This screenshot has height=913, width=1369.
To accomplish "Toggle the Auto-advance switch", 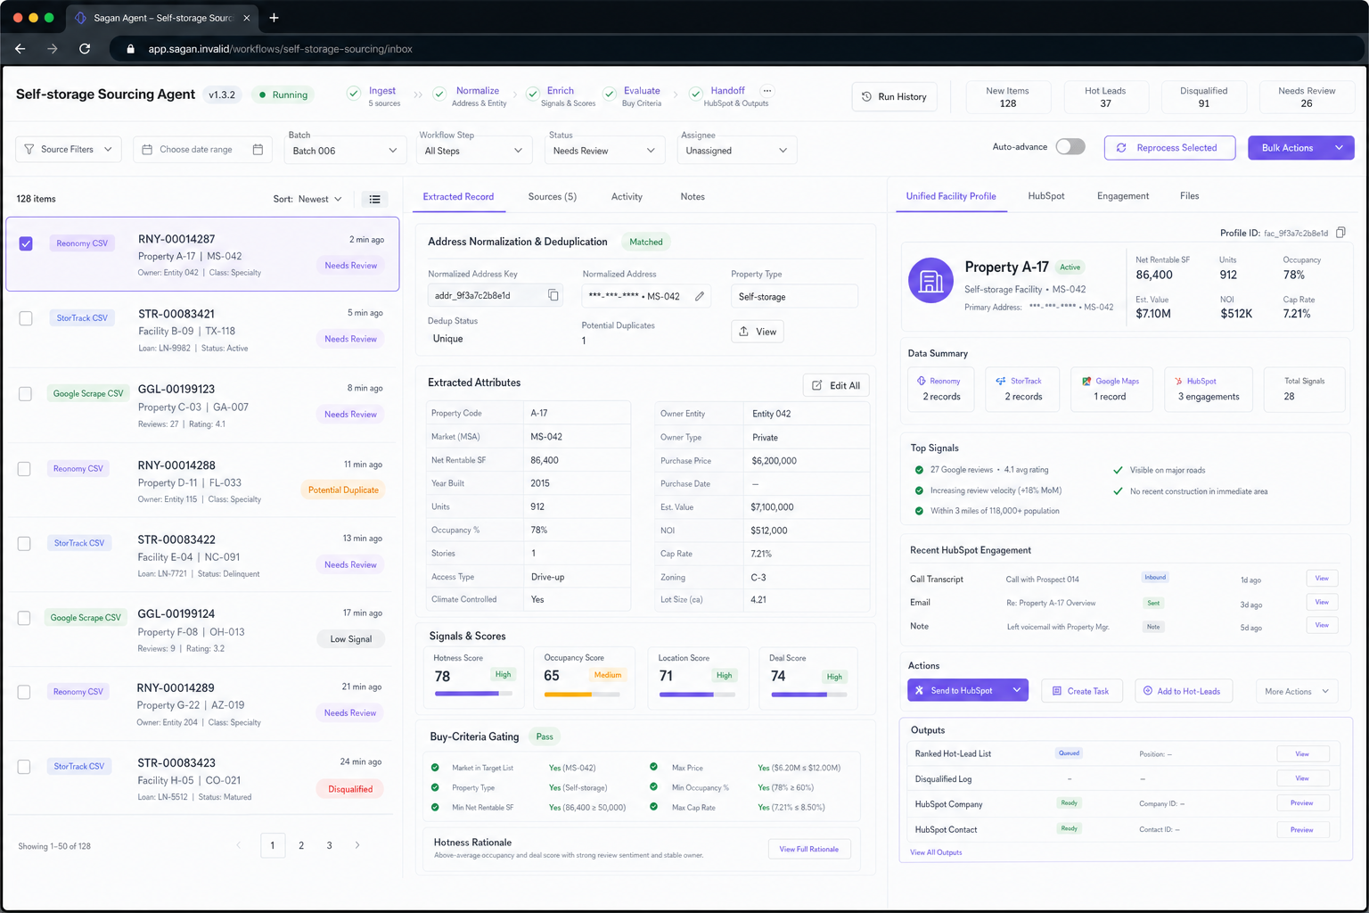I will tap(1070, 146).
